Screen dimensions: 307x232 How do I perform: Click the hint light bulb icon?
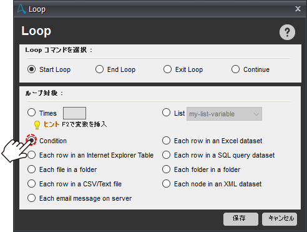pos(37,124)
